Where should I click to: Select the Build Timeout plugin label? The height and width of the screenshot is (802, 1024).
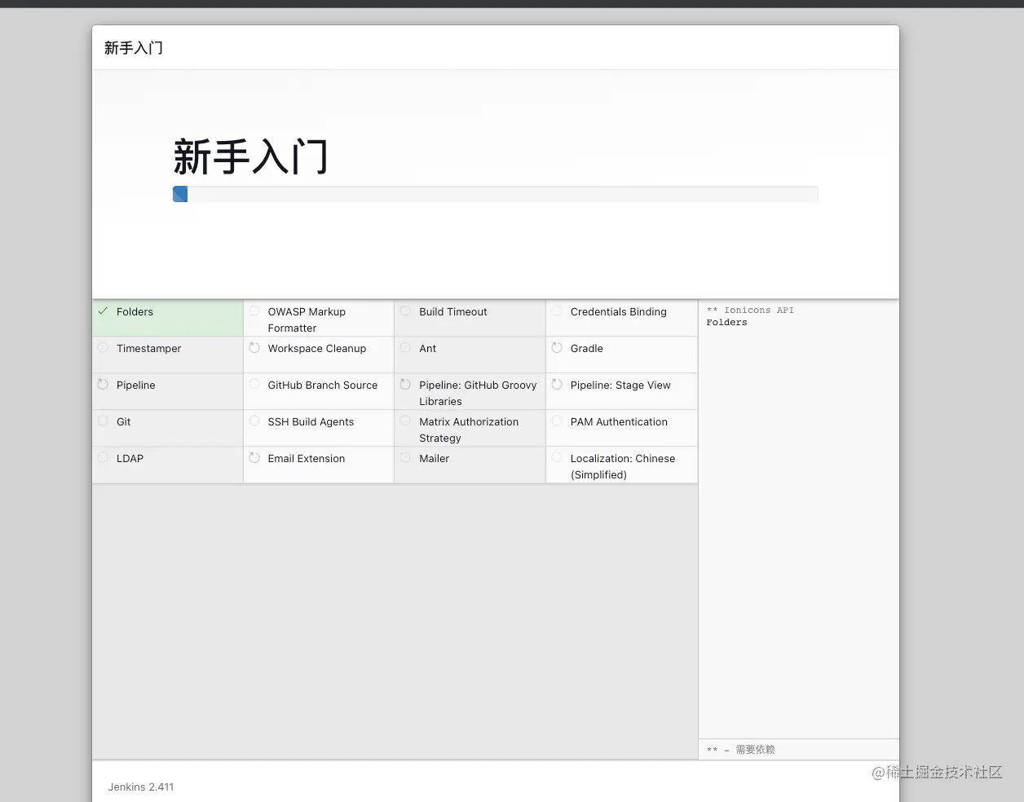[452, 311]
